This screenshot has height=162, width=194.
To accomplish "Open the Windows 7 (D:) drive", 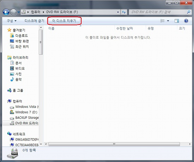I will pos(26,112).
